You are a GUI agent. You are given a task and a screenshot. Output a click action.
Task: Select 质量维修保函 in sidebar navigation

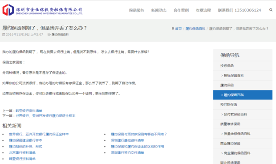243,124
